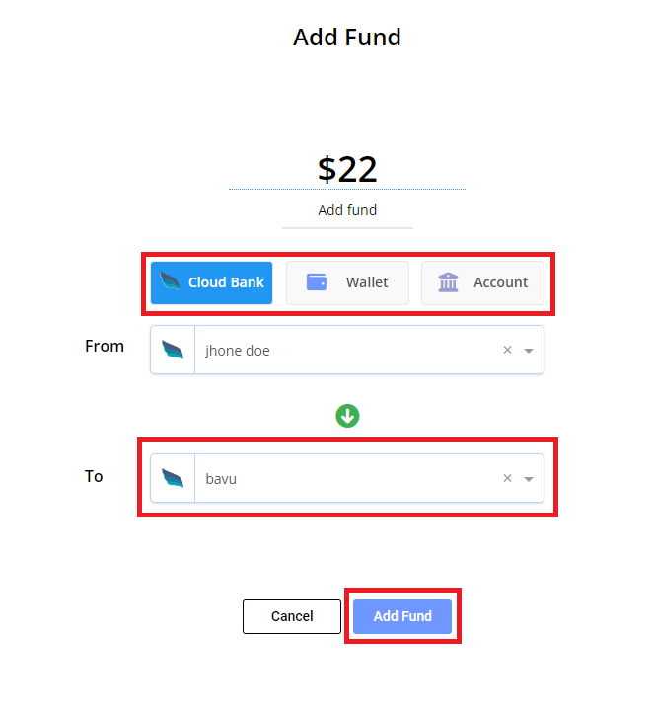
Task: Clear the bavu recipient selection
Action: pos(507,478)
